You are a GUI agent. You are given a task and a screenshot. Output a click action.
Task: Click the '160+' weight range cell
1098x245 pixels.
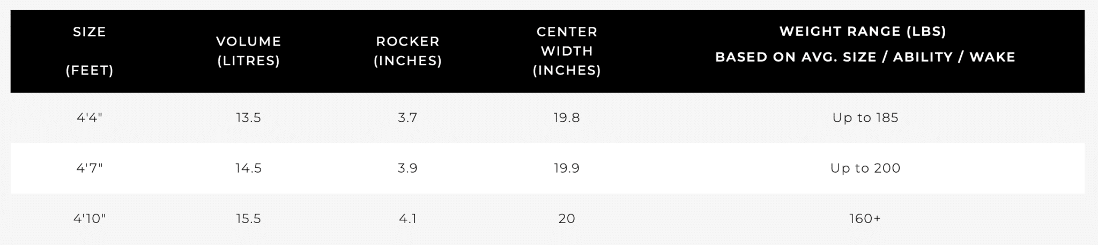(x=865, y=218)
